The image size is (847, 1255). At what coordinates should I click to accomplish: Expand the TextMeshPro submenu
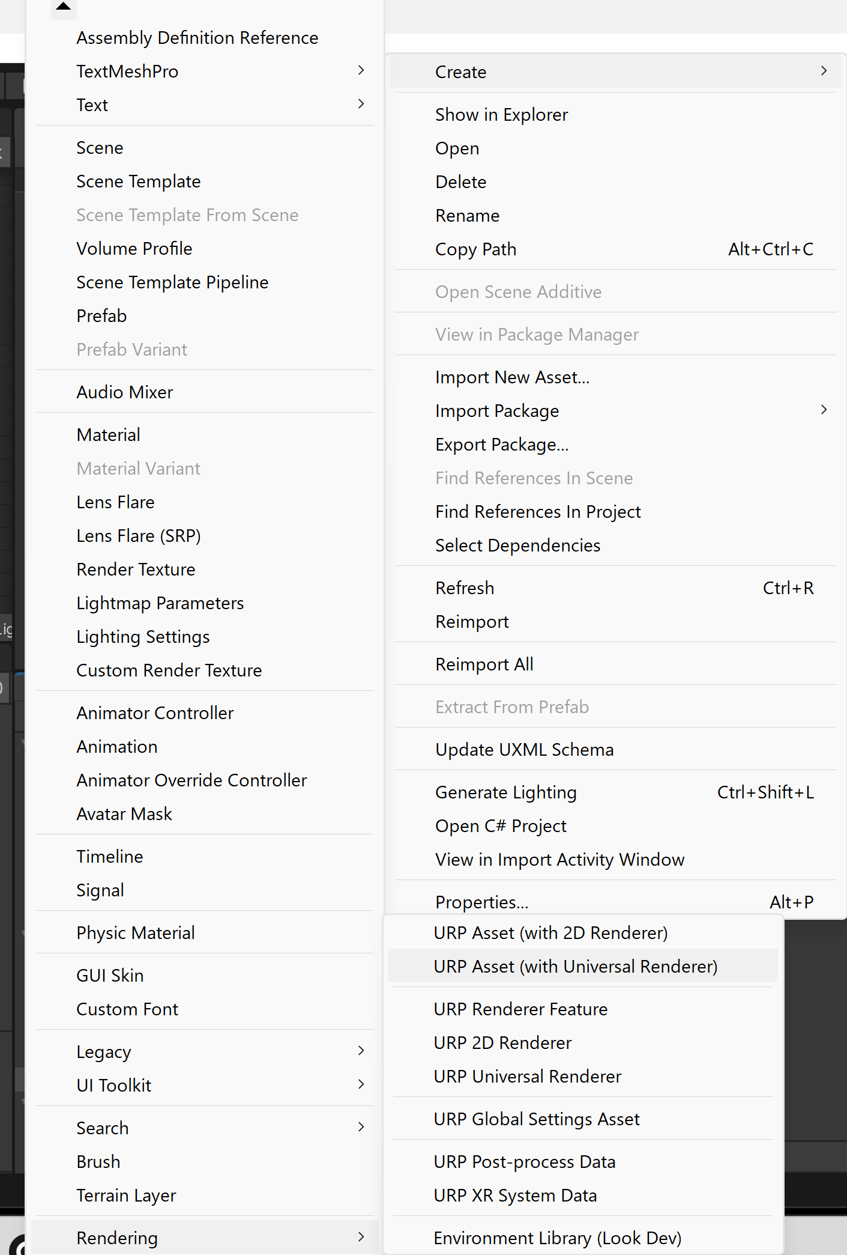tap(361, 71)
